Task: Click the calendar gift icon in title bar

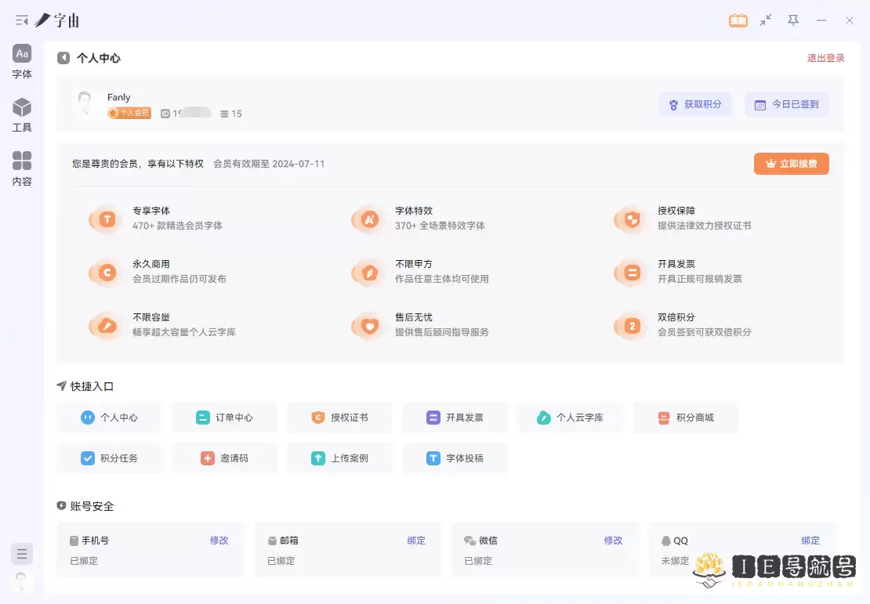Action: click(738, 20)
